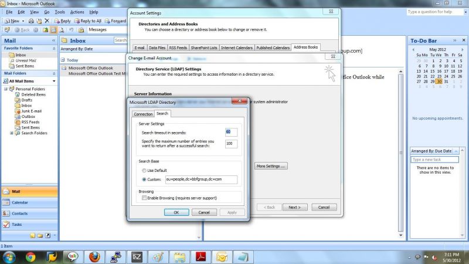This screenshot has height=264, width=469.
Task: Select the Outbox folder
Action: pos(28,116)
